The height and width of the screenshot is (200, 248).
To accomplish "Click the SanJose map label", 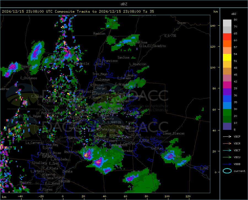I will [x=123, y=57].
